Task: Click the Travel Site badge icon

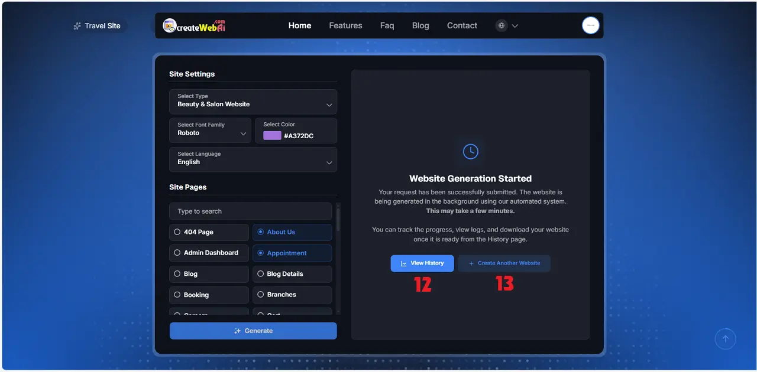Action: (77, 25)
